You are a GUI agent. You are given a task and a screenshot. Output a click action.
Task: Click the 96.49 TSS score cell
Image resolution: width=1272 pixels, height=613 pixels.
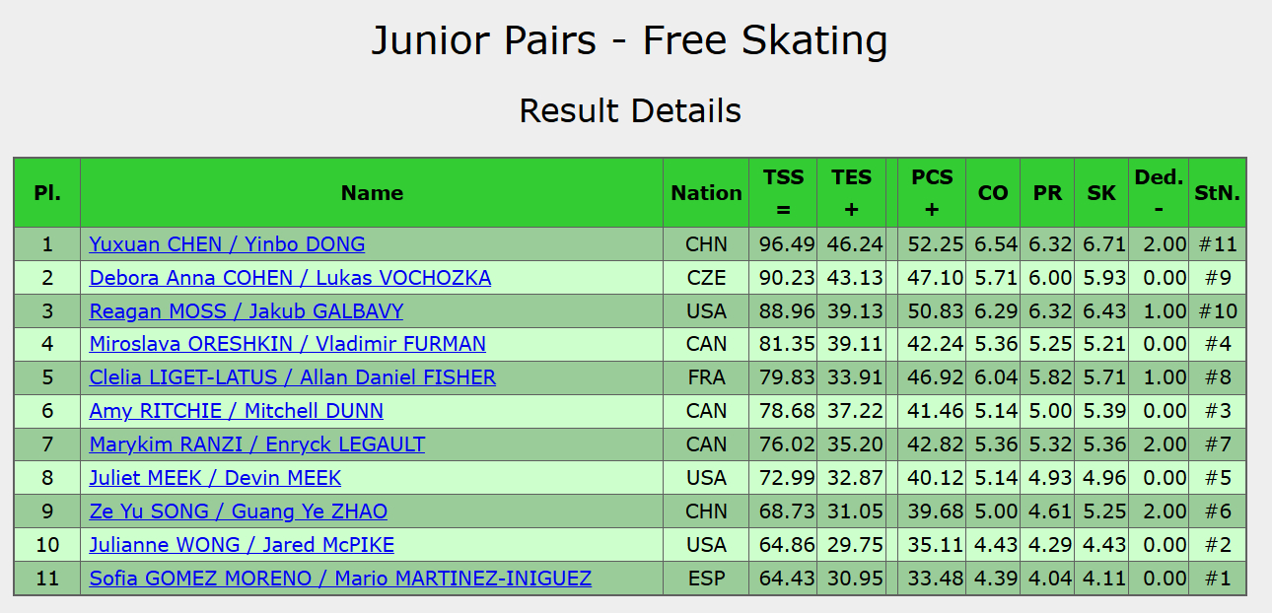[784, 244]
